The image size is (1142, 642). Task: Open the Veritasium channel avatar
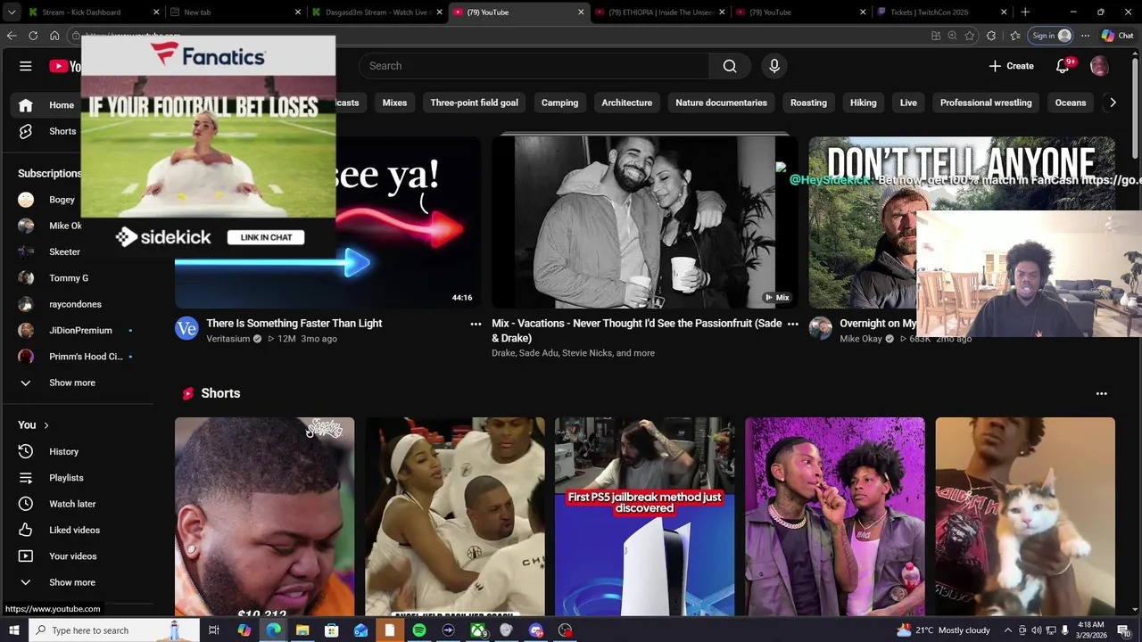click(x=186, y=328)
